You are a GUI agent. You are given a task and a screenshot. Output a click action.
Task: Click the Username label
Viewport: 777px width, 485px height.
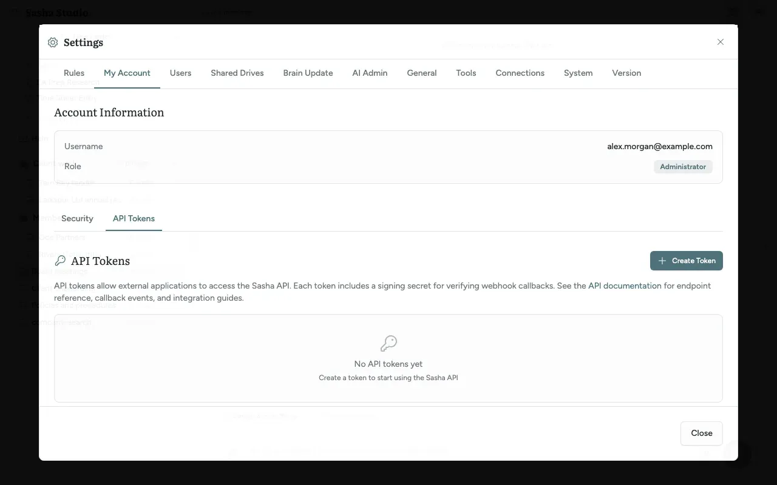click(84, 146)
